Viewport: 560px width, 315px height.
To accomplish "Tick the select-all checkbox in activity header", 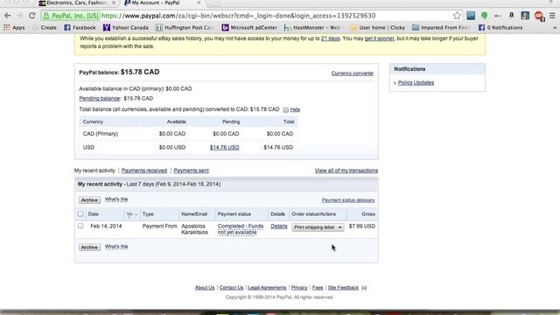I will (80, 213).
